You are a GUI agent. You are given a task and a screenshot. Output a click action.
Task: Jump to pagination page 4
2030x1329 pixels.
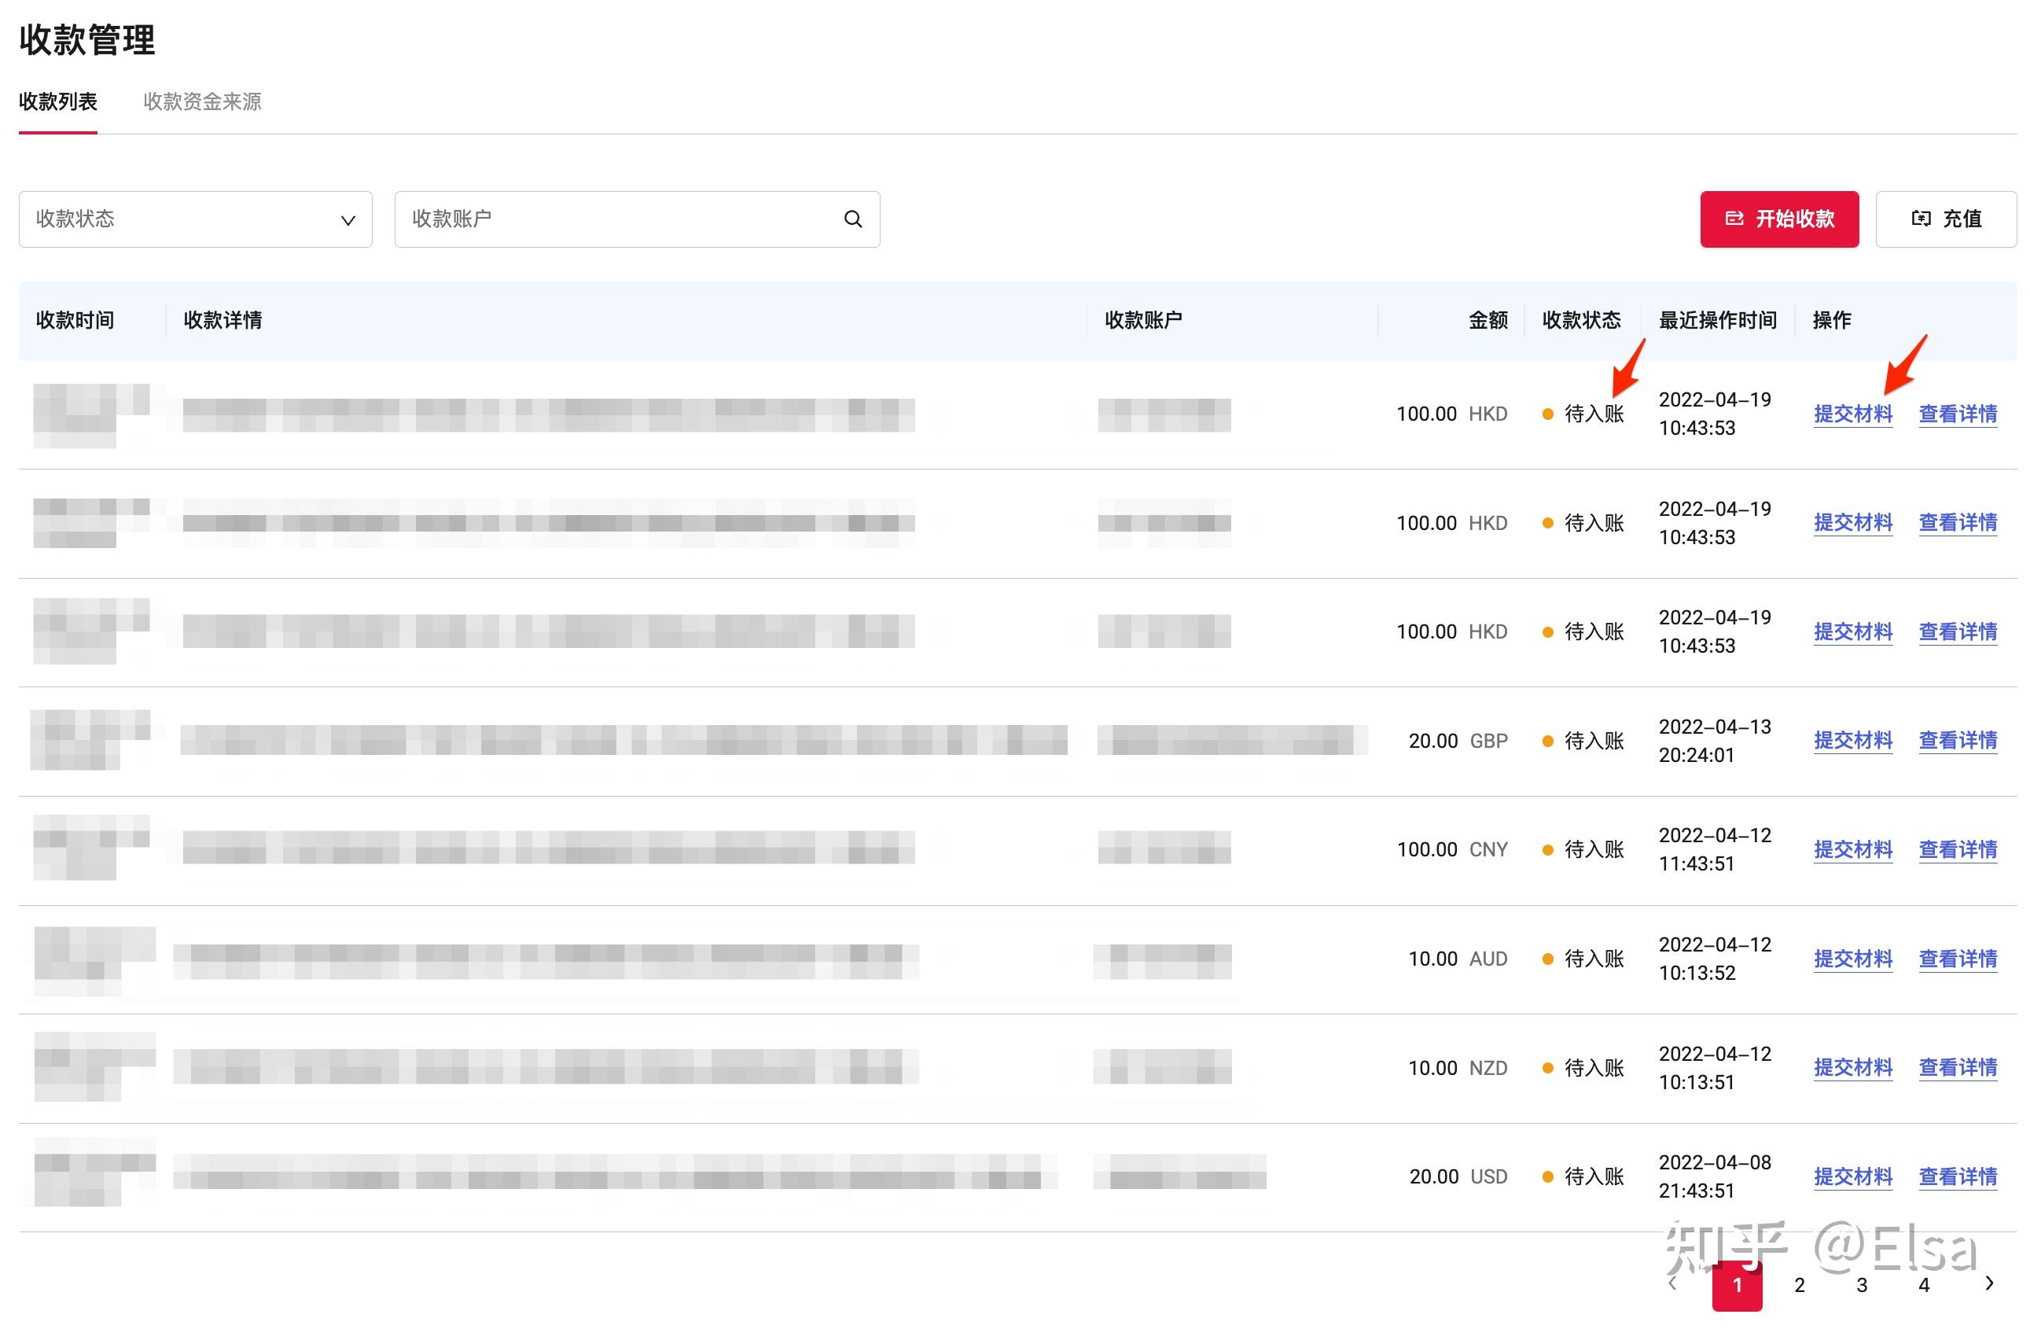coord(1923,1285)
